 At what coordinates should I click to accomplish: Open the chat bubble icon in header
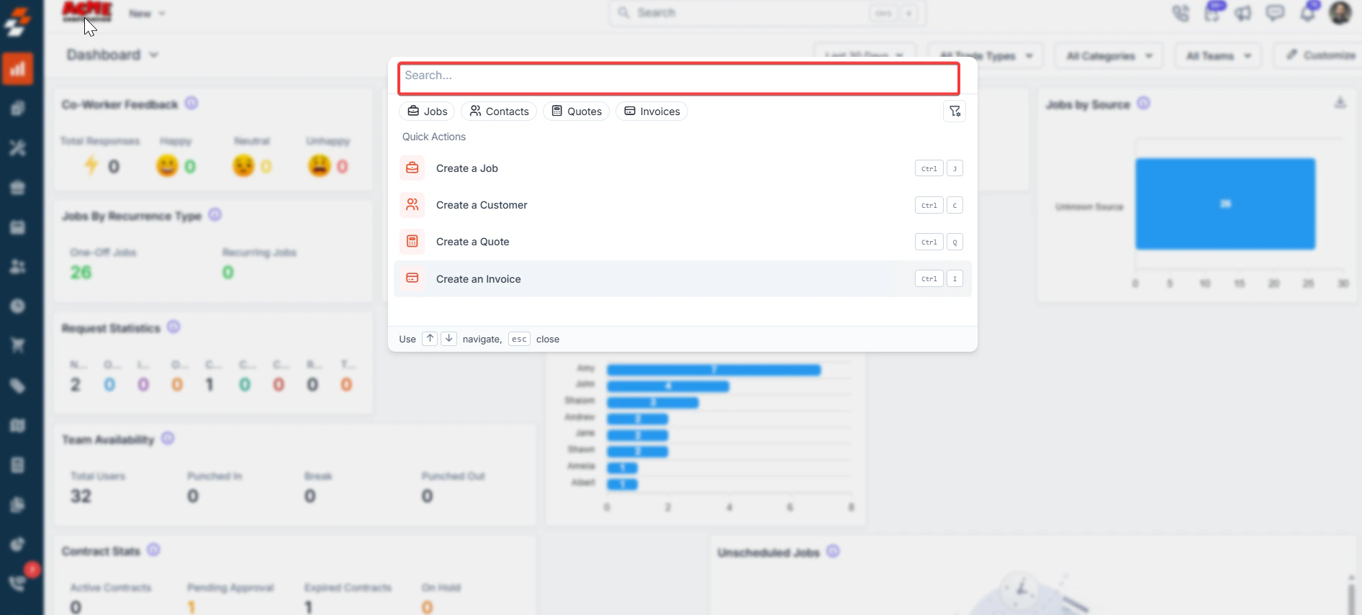pyautogui.click(x=1275, y=13)
